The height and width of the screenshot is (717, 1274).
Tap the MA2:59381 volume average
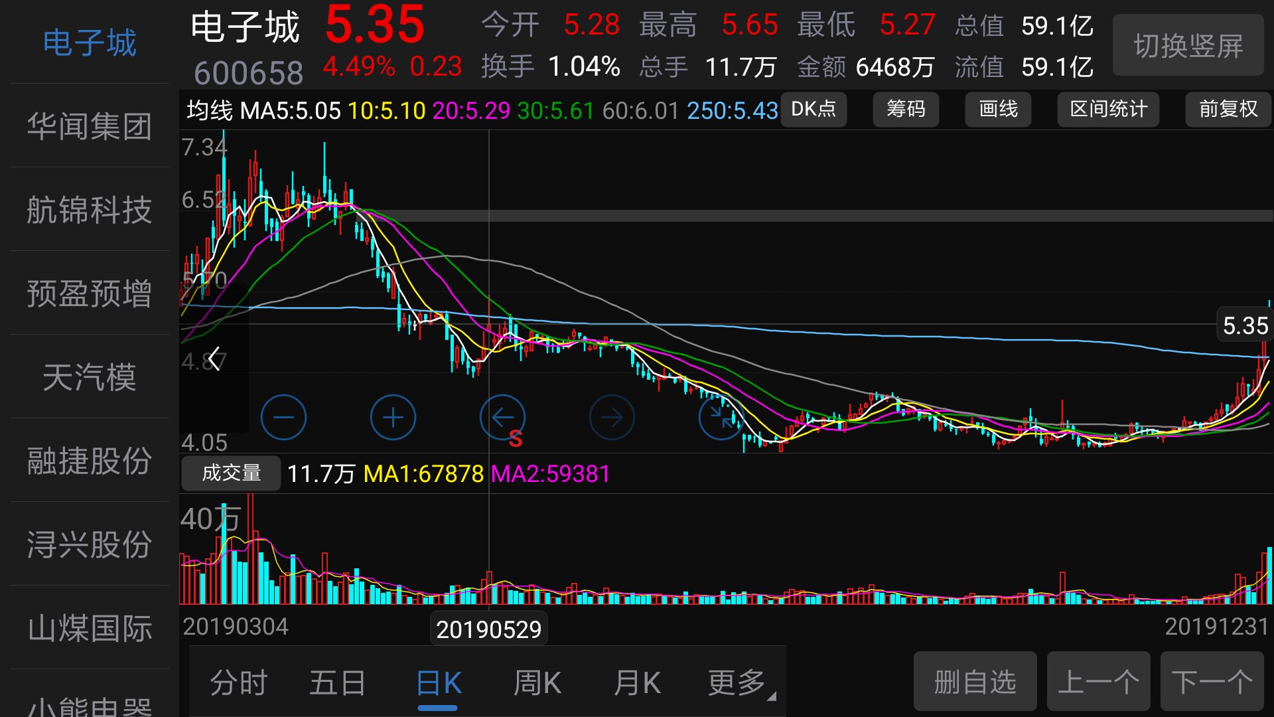coord(550,474)
